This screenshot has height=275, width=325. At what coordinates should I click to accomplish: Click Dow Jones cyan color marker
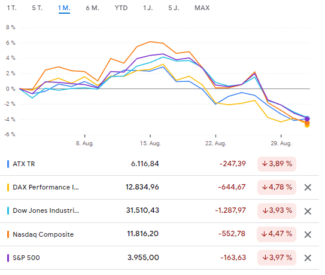(x=8, y=211)
